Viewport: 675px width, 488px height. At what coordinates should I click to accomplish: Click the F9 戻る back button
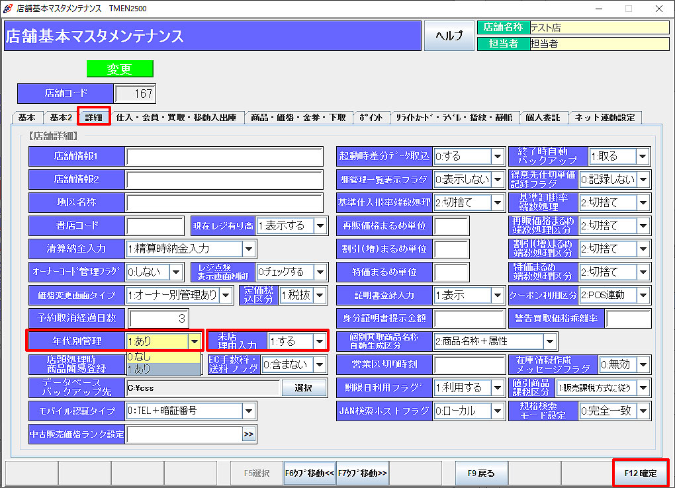[x=481, y=473]
